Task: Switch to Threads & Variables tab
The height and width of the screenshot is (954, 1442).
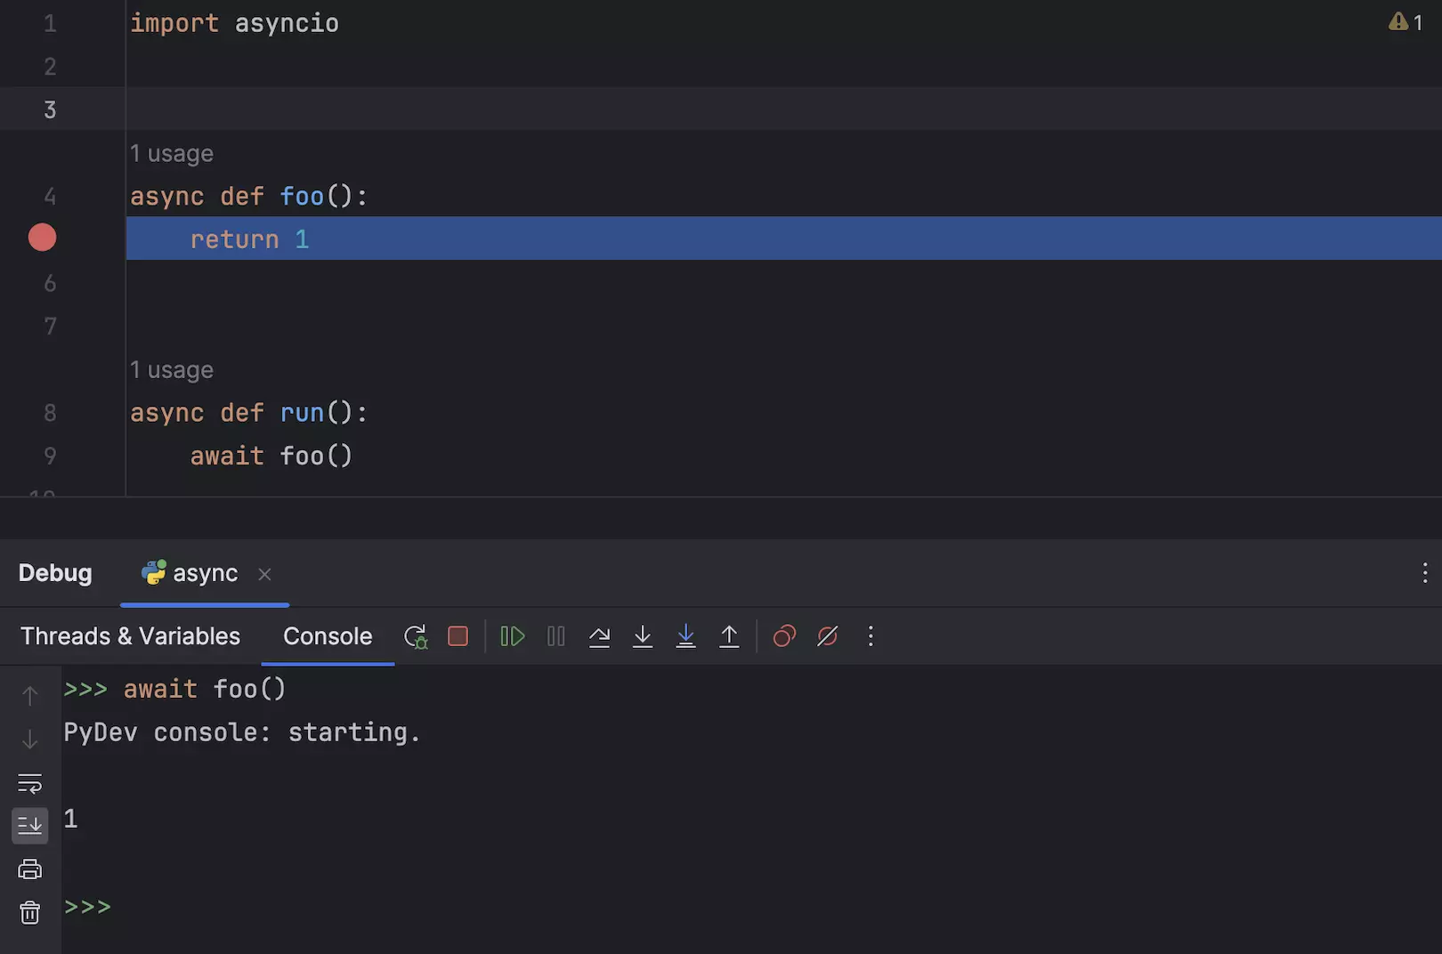Action: [130, 636]
